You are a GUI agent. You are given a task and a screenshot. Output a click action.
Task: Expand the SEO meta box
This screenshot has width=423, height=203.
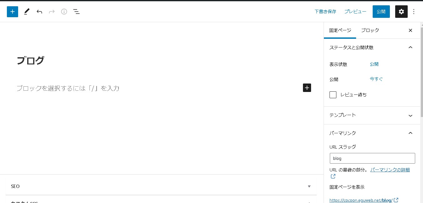(309, 186)
